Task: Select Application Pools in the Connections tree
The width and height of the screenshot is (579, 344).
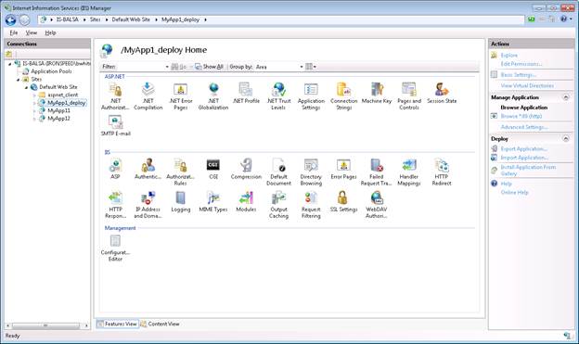Action: coord(51,71)
